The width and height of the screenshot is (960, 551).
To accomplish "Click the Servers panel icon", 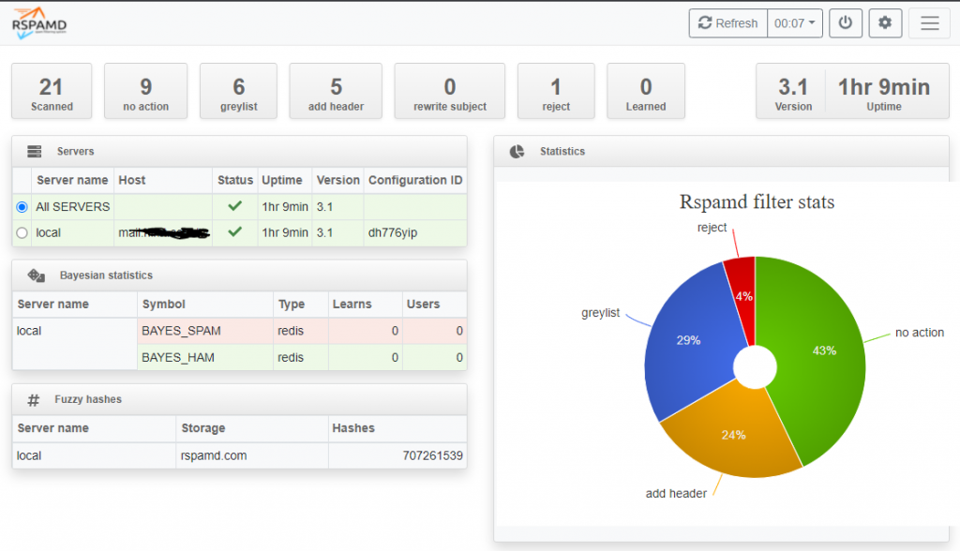I will pos(35,151).
